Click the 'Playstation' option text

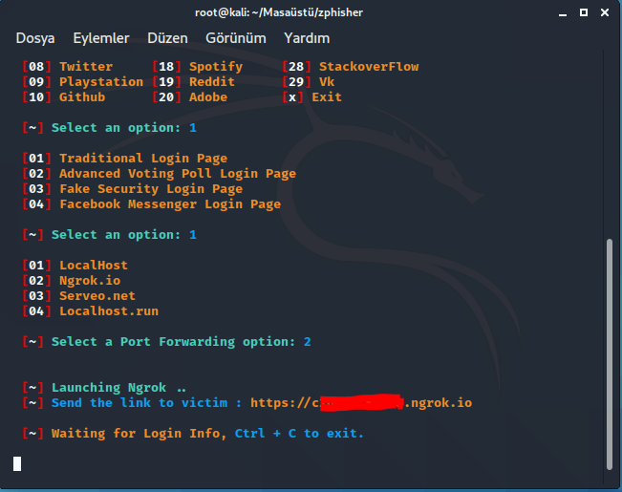coord(101,82)
